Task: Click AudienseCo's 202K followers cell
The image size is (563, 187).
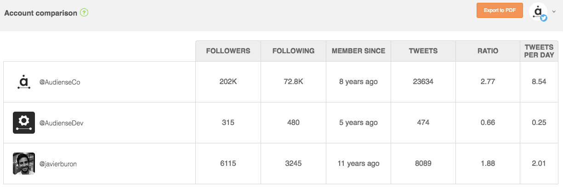Action: click(x=228, y=82)
